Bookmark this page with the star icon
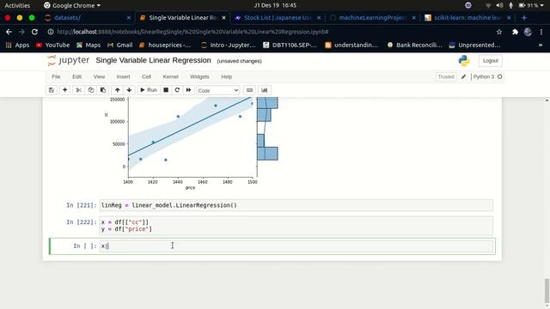This screenshot has height=309, width=550. [499, 32]
